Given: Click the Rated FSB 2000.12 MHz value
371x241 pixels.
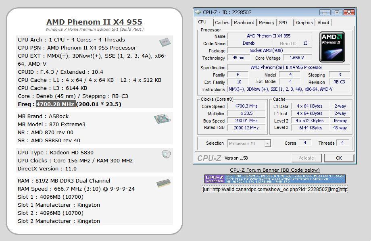Looking at the screenshot, I should (246, 128).
